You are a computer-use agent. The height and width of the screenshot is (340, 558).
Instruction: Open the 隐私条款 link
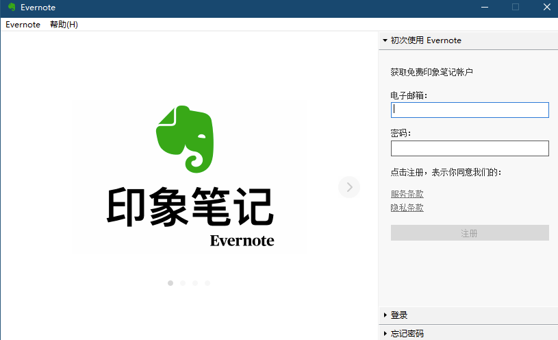(x=407, y=208)
